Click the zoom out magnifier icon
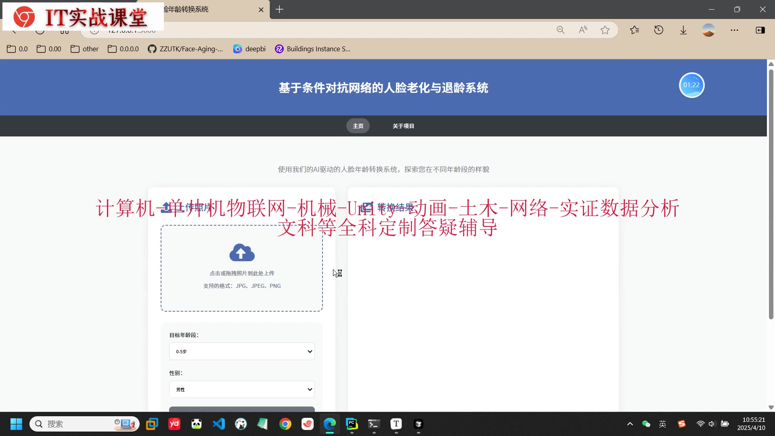 tap(560, 30)
